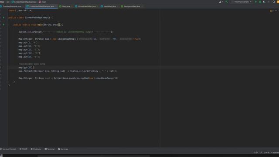Click the map.forEach line in editor
279x157 pixels.
[x=68, y=71]
